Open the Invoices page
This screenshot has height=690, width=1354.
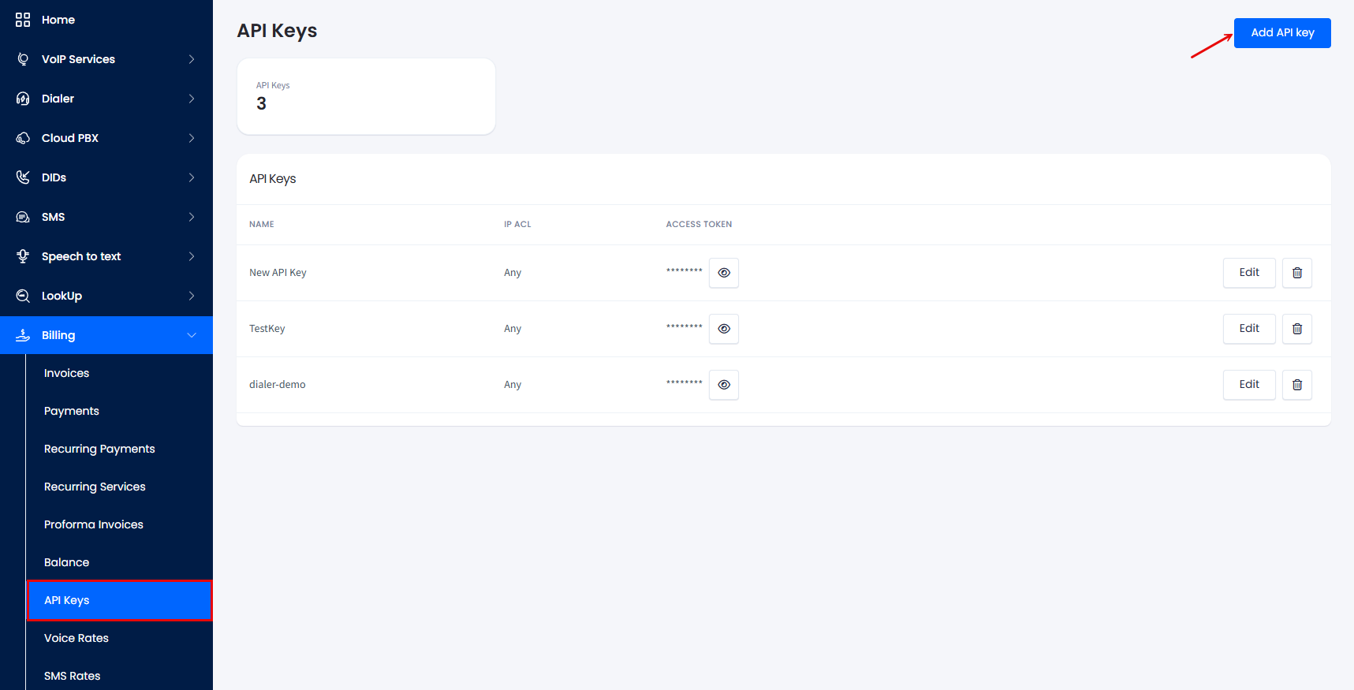(66, 373)
